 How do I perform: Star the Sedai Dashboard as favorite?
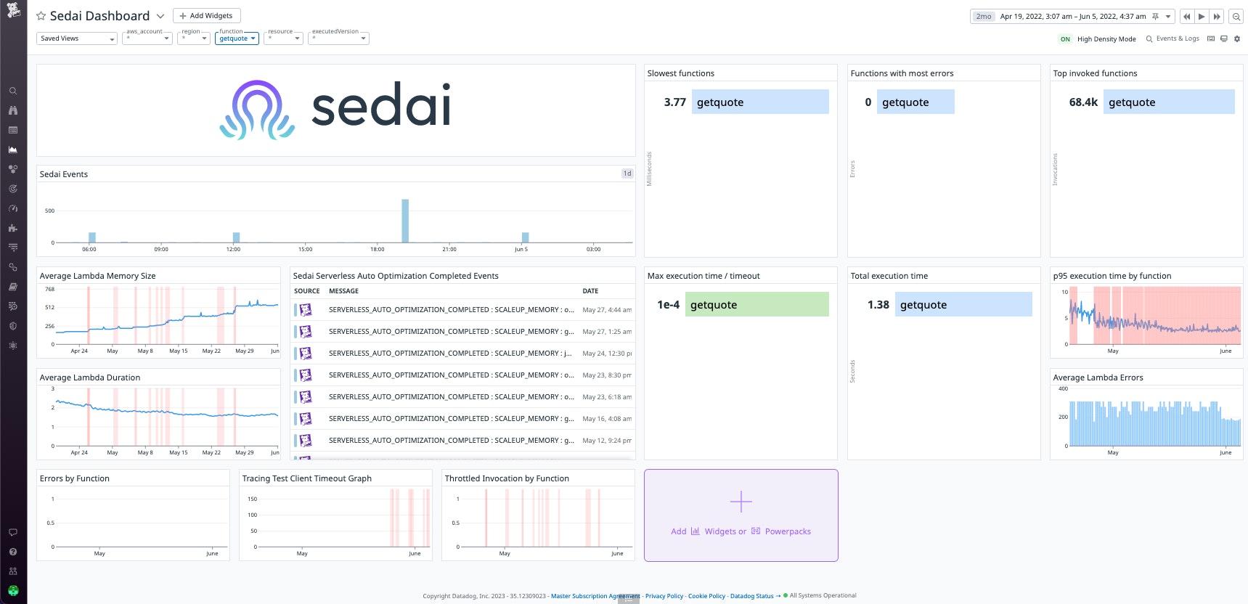coord(41,16)
